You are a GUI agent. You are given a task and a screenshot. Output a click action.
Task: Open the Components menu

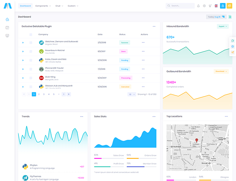pos(43,6)
